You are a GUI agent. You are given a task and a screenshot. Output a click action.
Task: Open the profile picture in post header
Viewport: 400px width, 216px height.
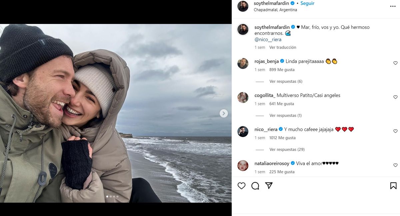coord(243,6)
